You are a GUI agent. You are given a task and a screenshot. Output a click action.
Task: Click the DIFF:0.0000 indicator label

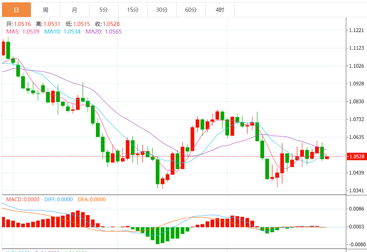pyautogui.click(x=59, y=199)
